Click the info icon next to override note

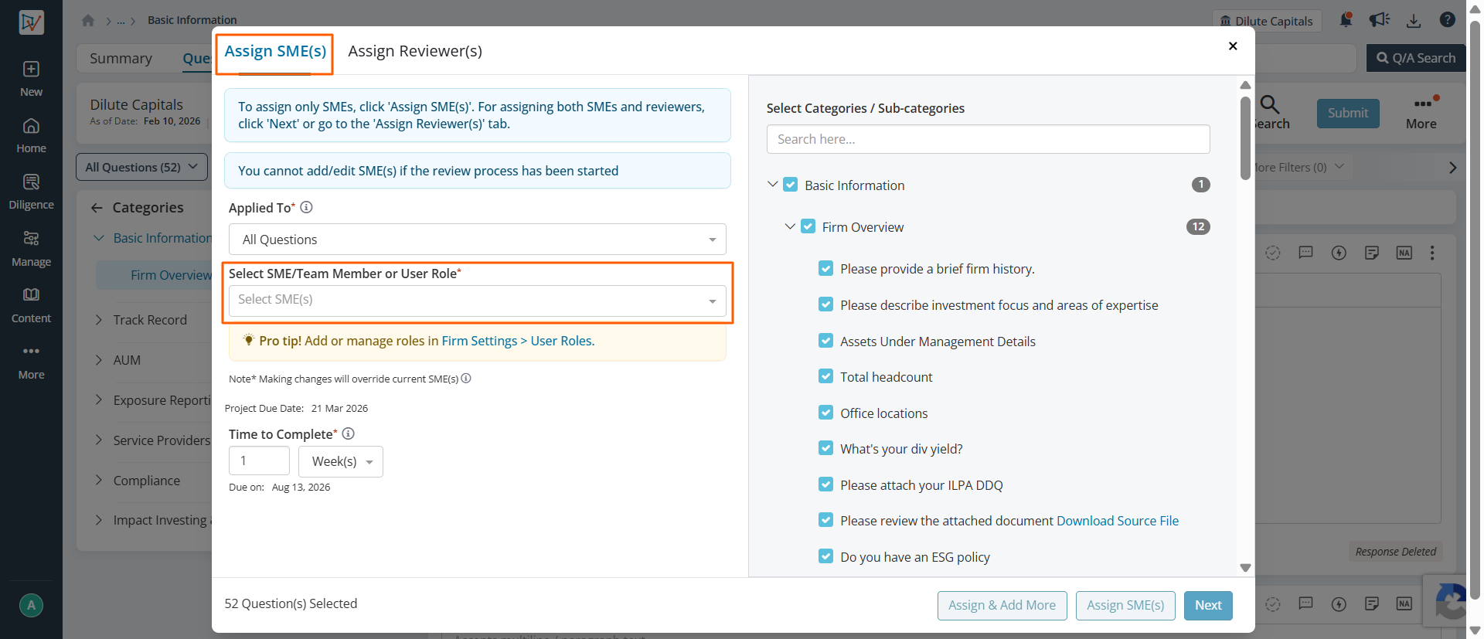(466, 379)
